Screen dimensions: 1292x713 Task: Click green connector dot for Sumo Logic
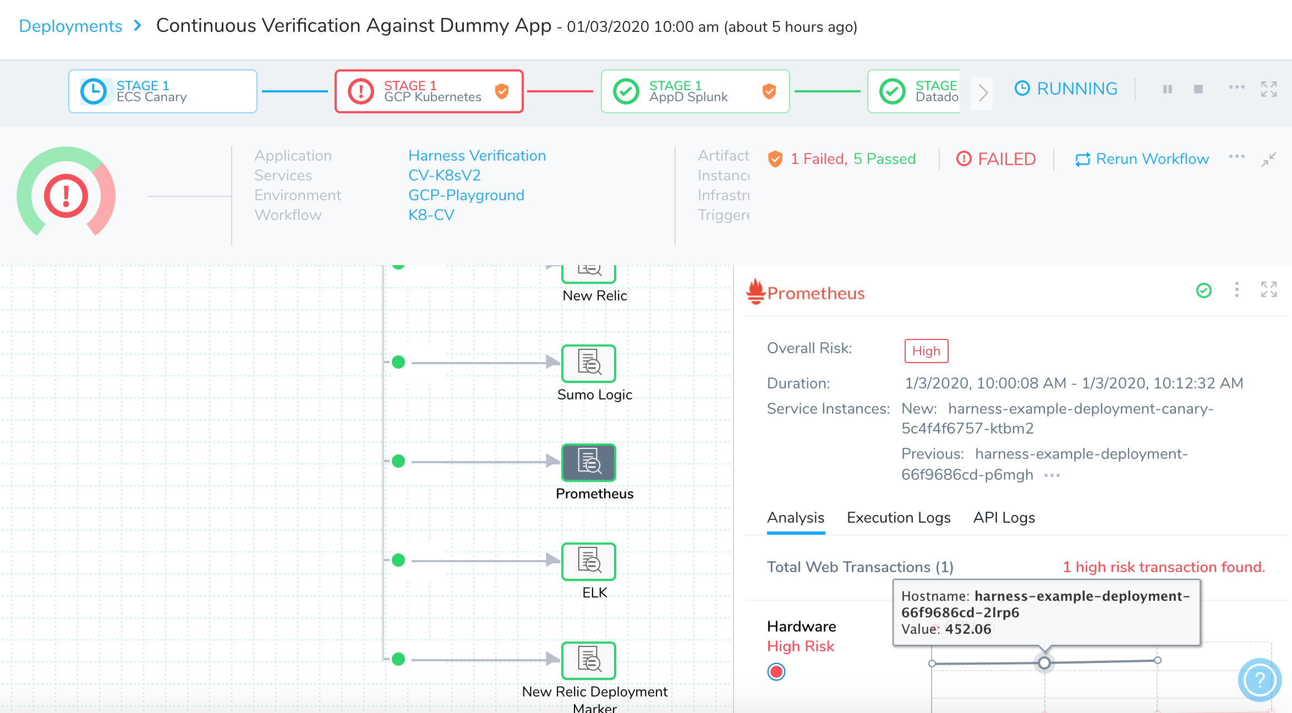point(398,362)
